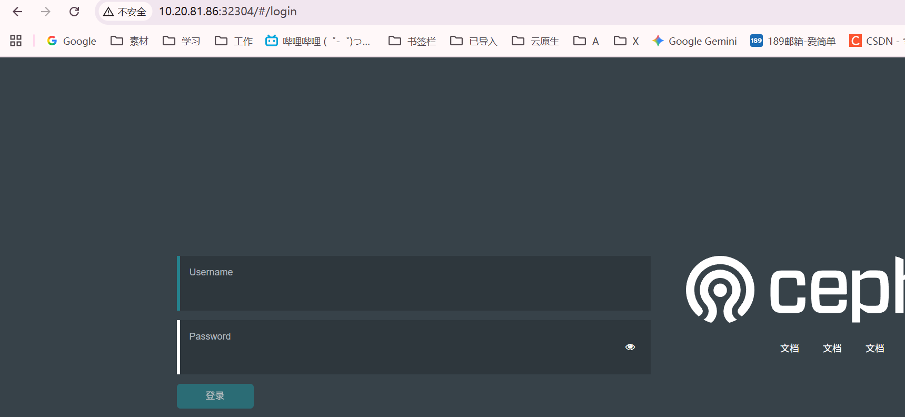Open the 工作 bookmark folder
905x417 pixels.
234,41
